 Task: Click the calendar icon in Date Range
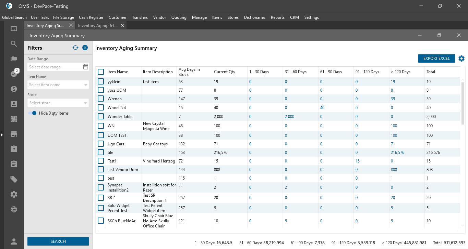pyautogui.click(x=86, y=67)
